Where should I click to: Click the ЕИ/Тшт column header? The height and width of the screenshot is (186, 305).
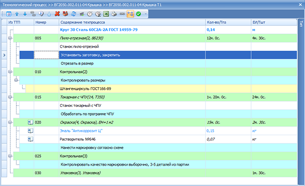(x=274, y=22)
